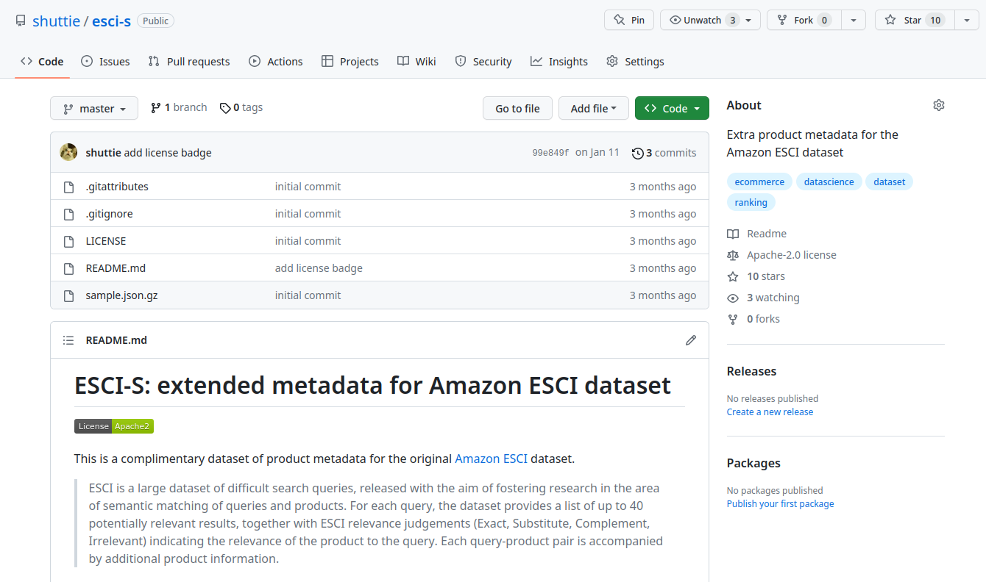Click the star icon beside 10 stars
This screenshot has width=986, height=582.
pos(733,276)
